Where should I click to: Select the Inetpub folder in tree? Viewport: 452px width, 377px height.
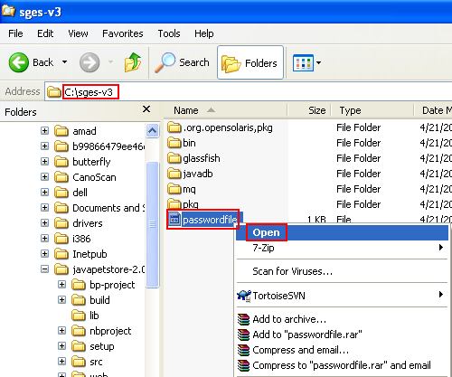(x=80, y=254)
